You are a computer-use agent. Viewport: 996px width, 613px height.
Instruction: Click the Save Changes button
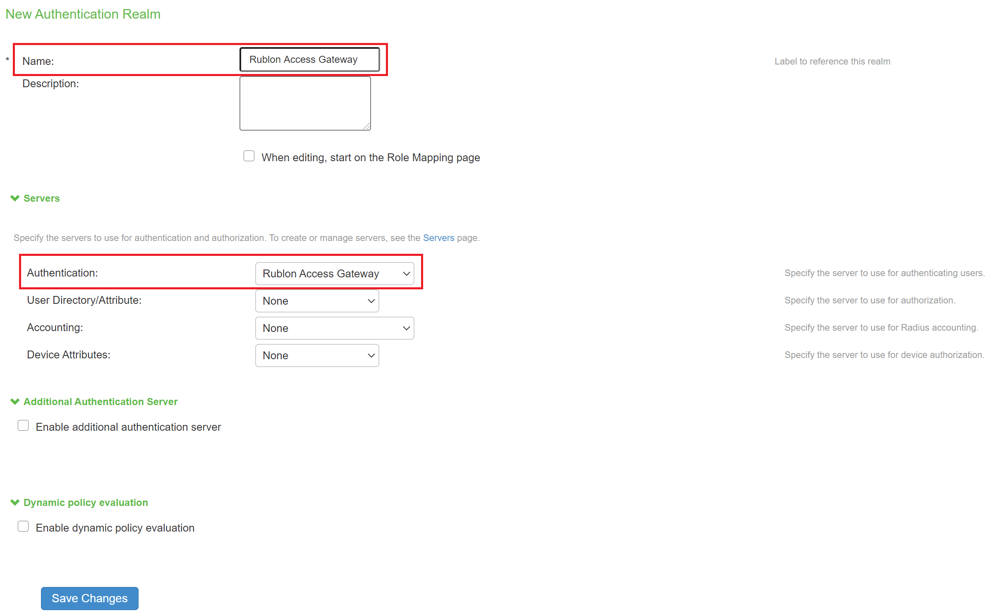pyautogui.click(x=90, y=598)
